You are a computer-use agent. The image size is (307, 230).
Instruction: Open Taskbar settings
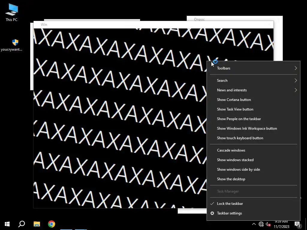coord(253,213)
